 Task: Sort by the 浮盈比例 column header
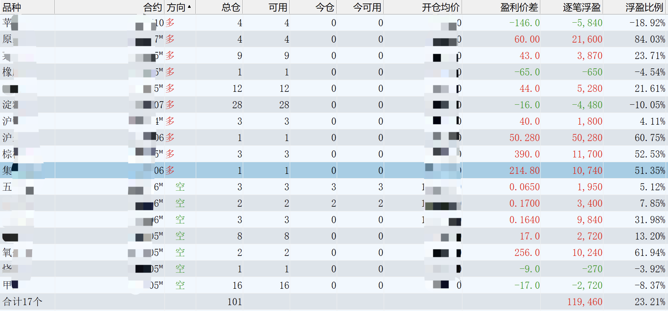pyautogui.click(x=644, y=7)
